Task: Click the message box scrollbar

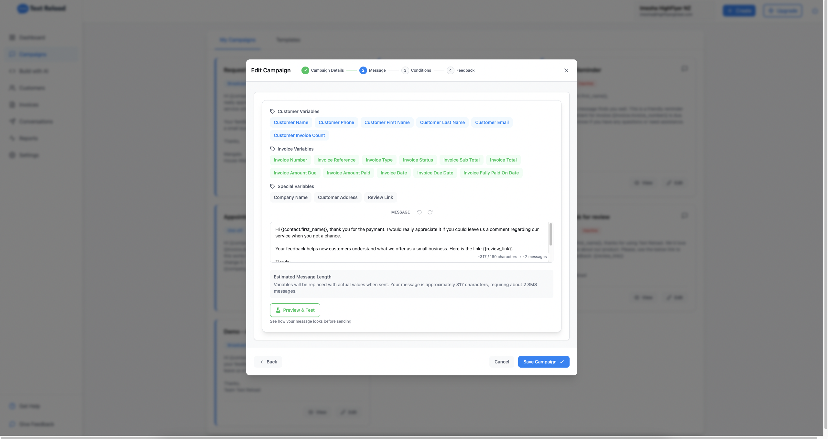Action: pyautogui.click(x=550, y=235)
